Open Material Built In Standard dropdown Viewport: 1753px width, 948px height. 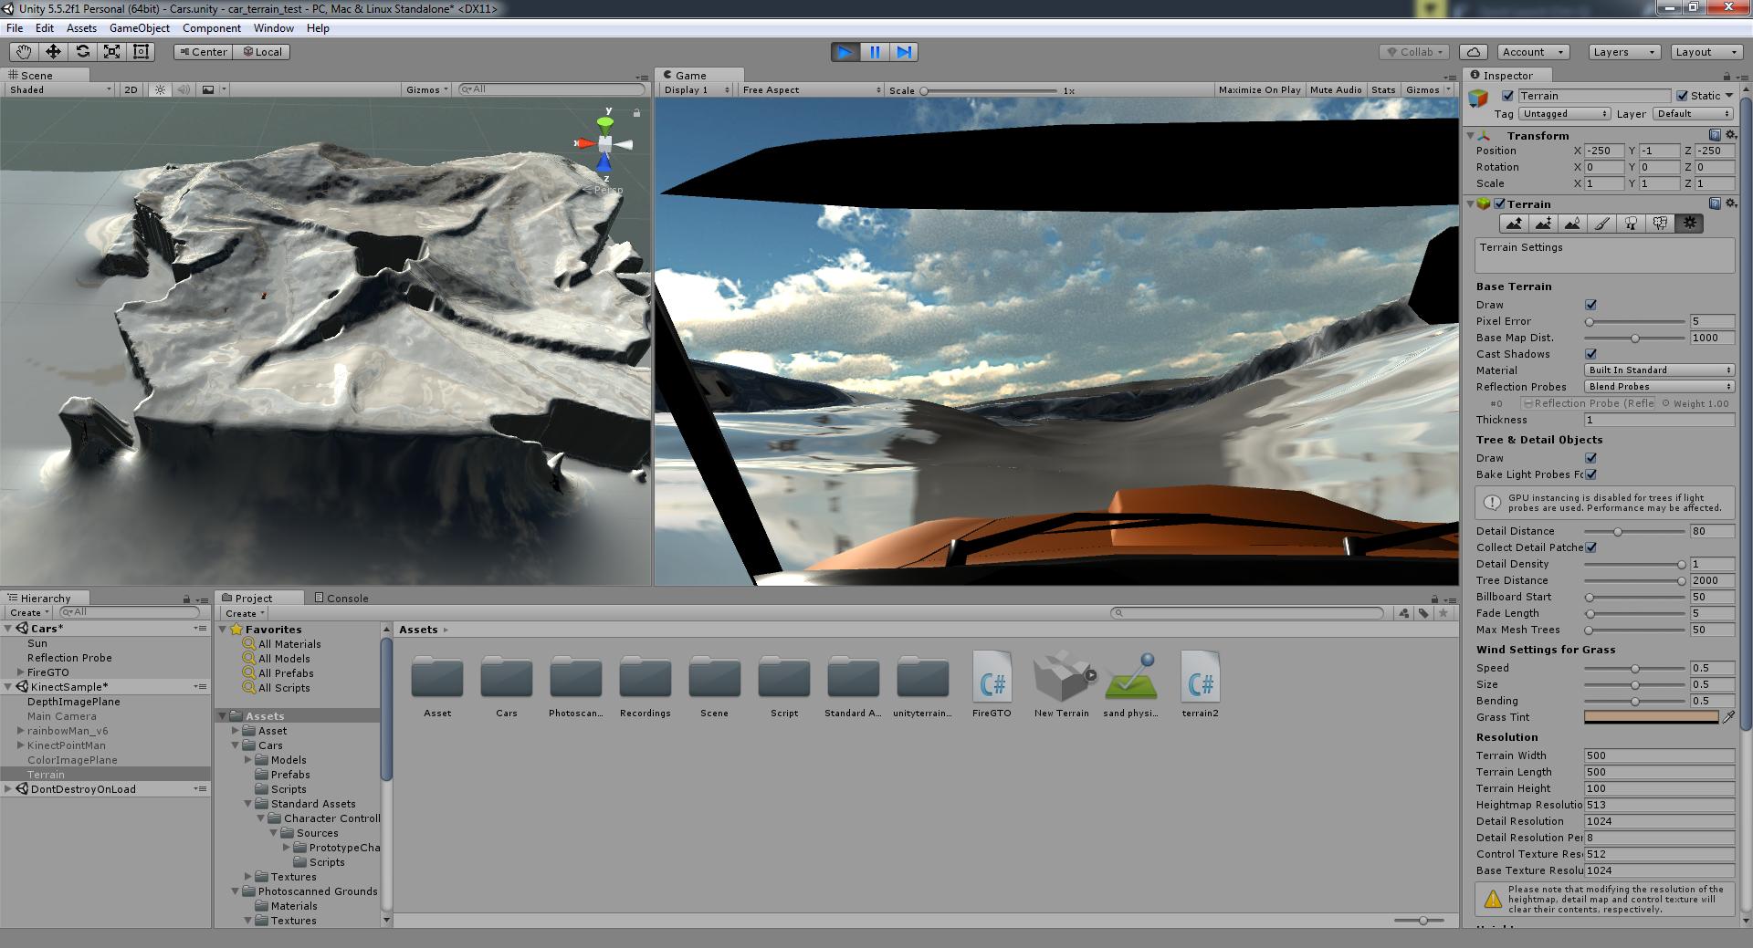point(1659,370)
